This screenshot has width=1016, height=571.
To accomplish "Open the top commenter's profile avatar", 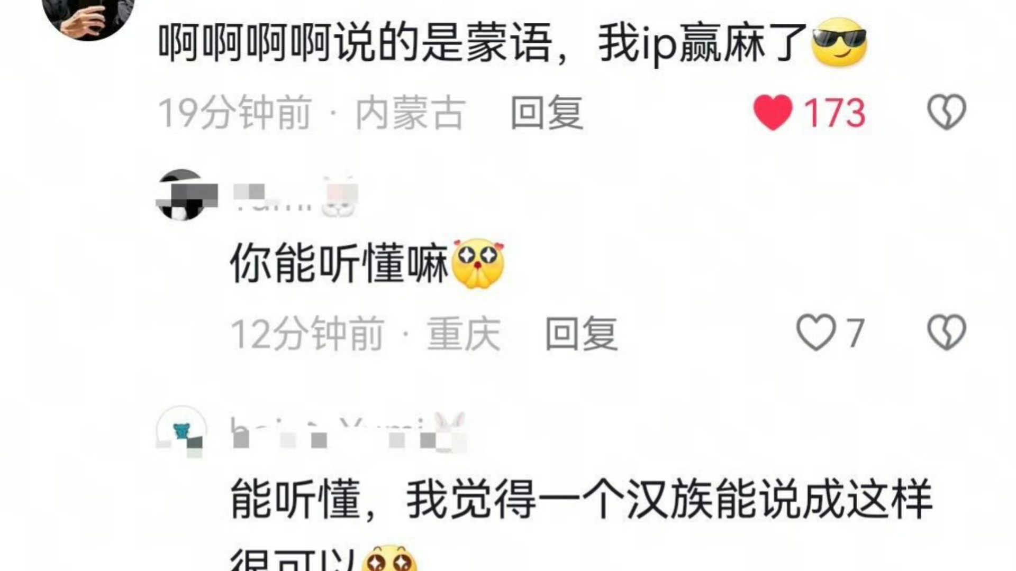I will [88, 13].
